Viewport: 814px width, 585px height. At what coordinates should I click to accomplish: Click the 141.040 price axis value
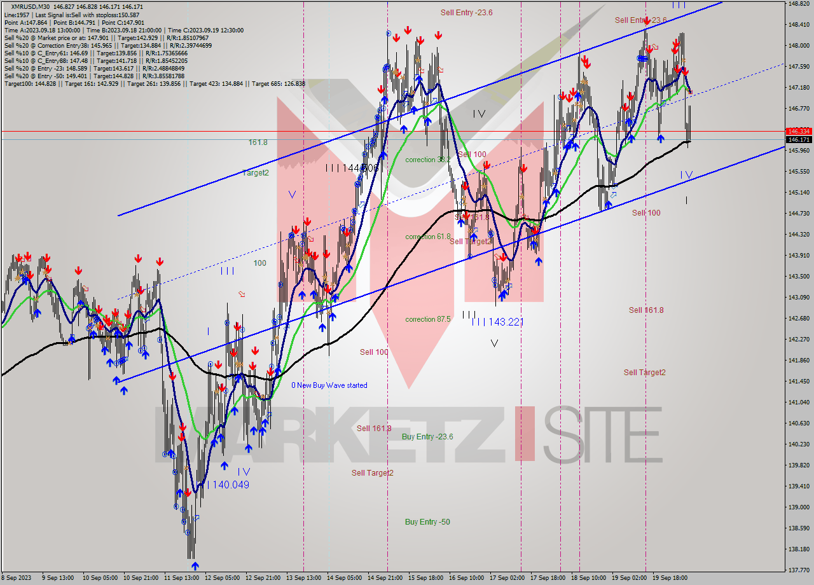click(799, 403)
